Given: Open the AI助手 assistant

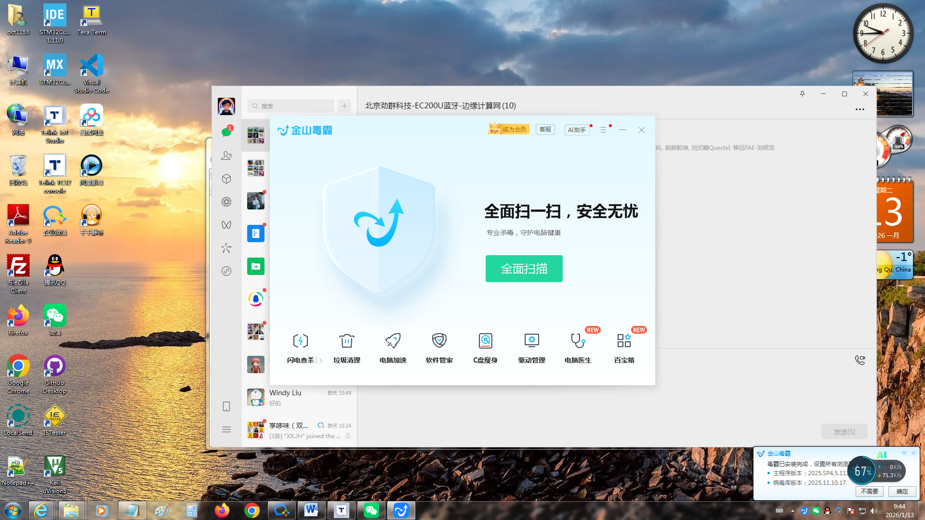Looking at the screenshot, I should pyautogui.click(x=577, y=130).
